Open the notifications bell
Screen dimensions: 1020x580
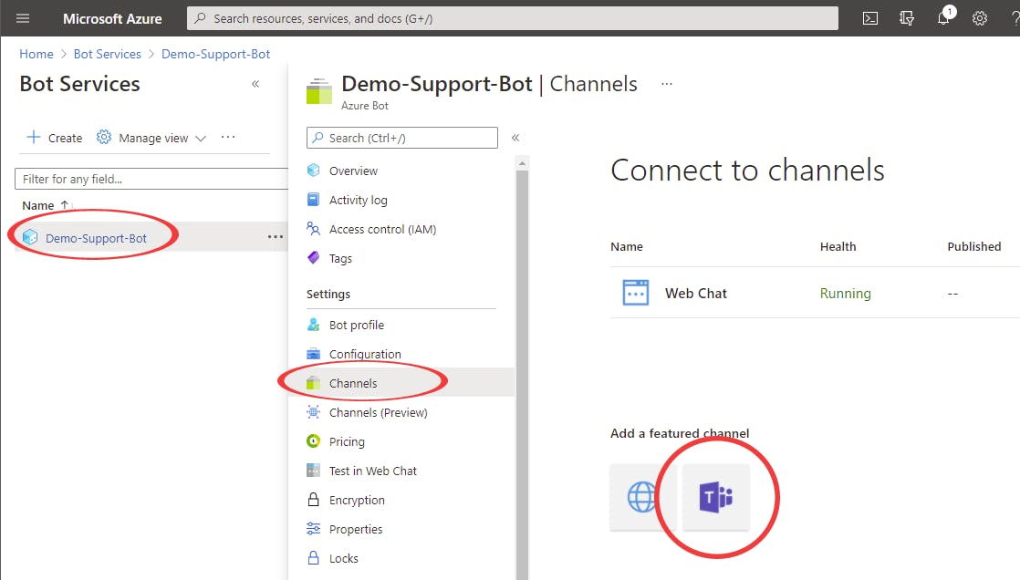click(944, 18)
